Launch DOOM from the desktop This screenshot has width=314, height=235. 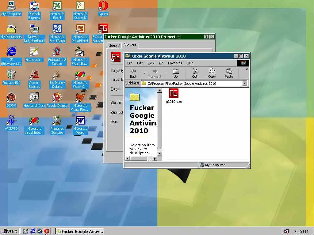[x=11, y=100]
